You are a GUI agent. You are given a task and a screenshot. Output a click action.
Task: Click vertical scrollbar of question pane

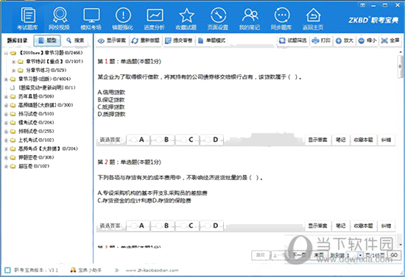(x=401, y=66)
